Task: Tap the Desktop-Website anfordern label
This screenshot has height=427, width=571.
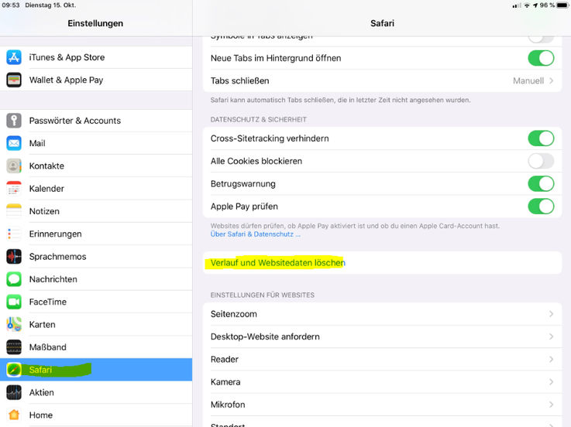Action: click(x=265, y=336)
